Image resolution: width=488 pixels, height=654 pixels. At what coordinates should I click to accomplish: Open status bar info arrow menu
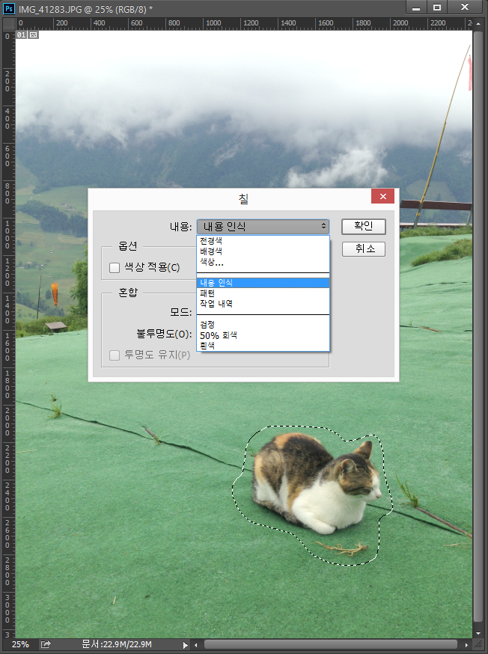(185, 645)
